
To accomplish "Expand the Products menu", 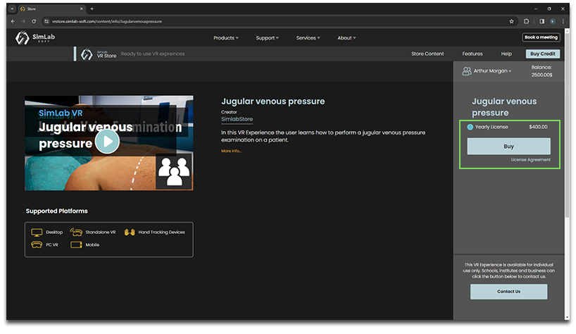I will point(226,38).
